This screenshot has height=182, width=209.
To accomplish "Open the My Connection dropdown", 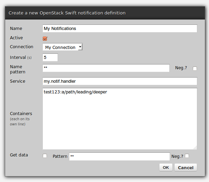I will pyautogui.click(x=62, y=47).
